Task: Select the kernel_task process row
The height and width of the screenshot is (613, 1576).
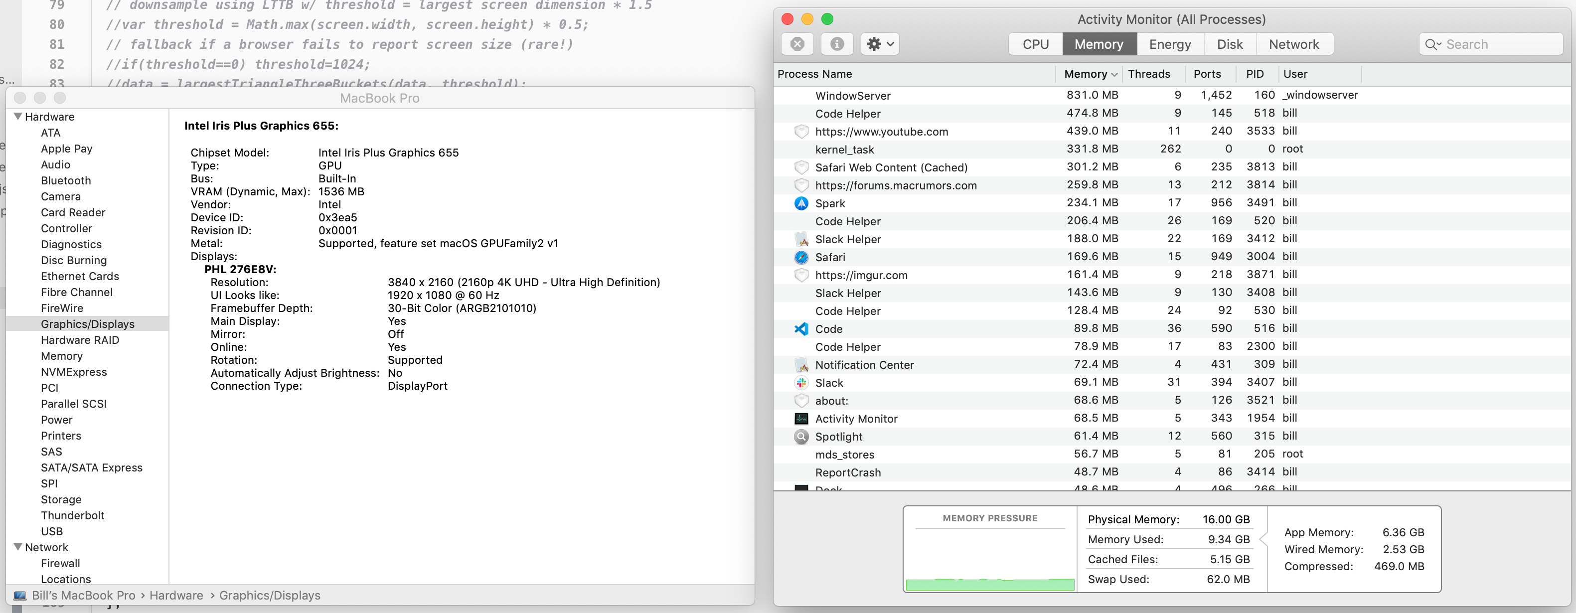Action: (844, 150)
